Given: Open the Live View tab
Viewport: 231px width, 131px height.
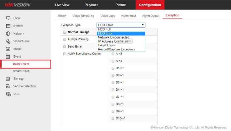Looking at the screenshot, I should (62, 5).
